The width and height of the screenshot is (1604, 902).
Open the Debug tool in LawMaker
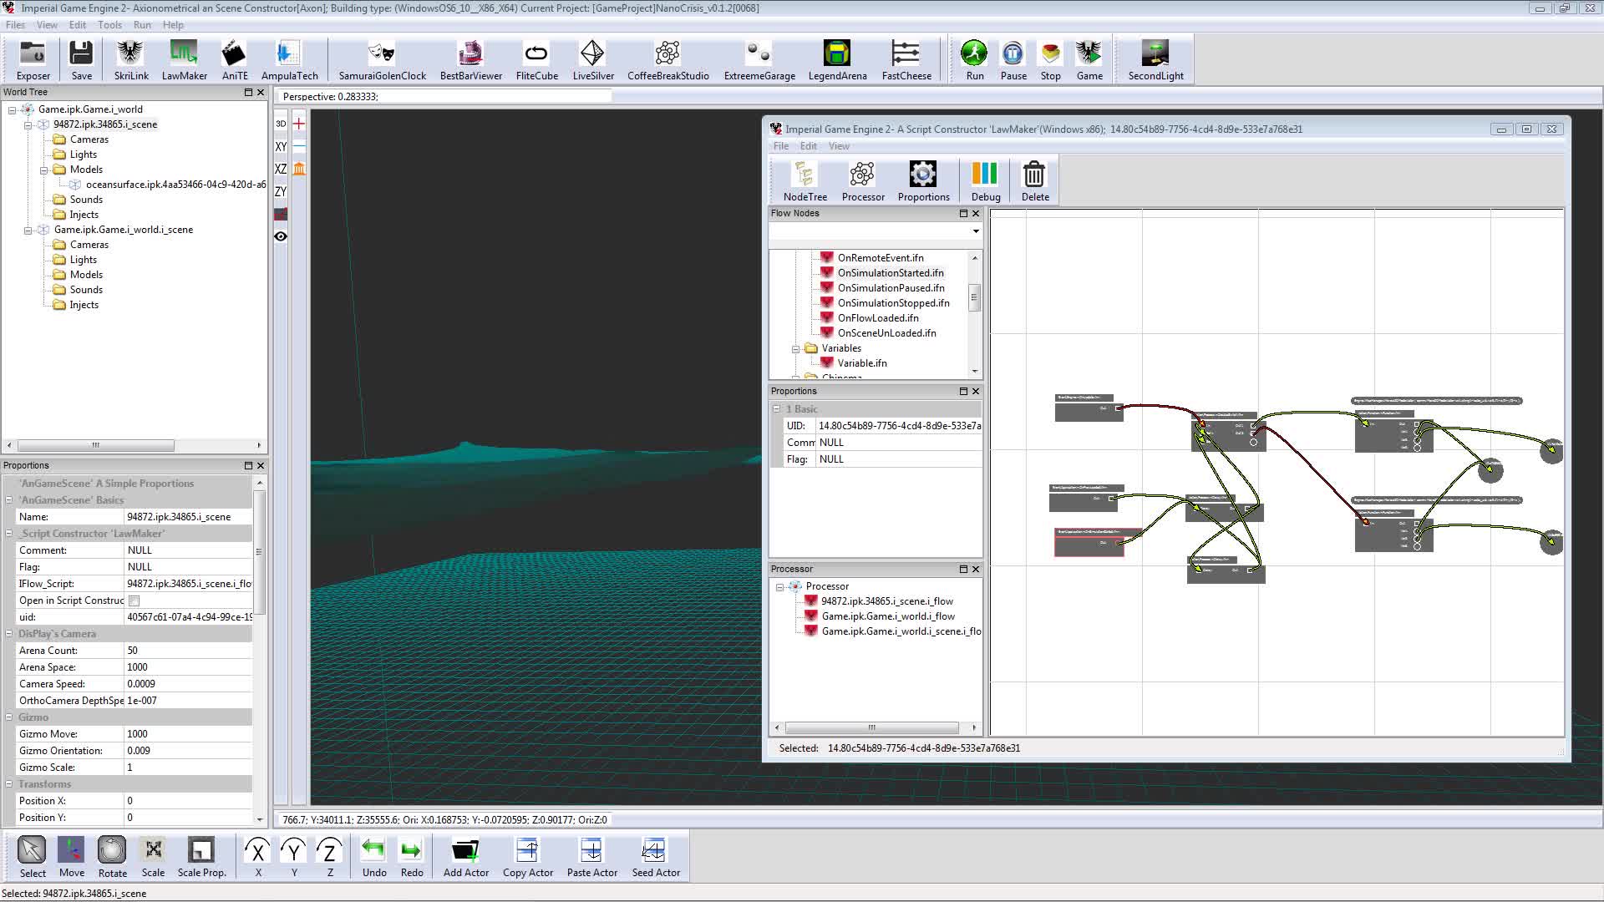pyautogui.click(x=985, y=180)
